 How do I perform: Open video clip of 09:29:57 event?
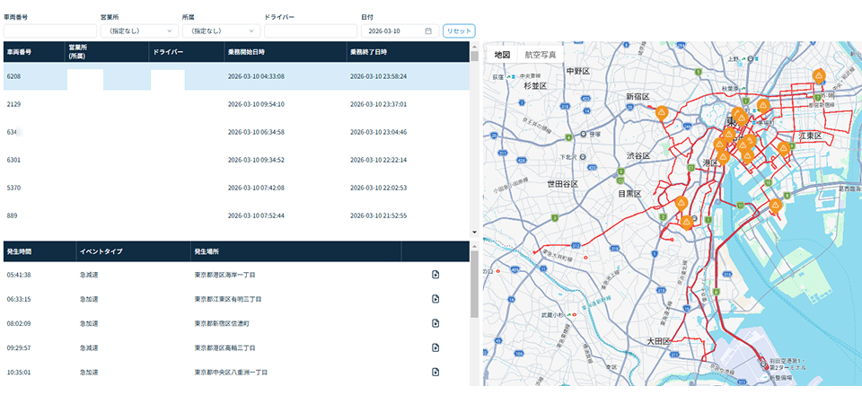pyautogui.click(x=435, y=347)
